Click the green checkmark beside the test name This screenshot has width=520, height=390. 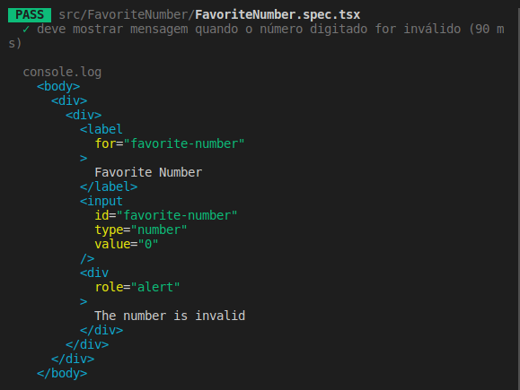(26, 30)
